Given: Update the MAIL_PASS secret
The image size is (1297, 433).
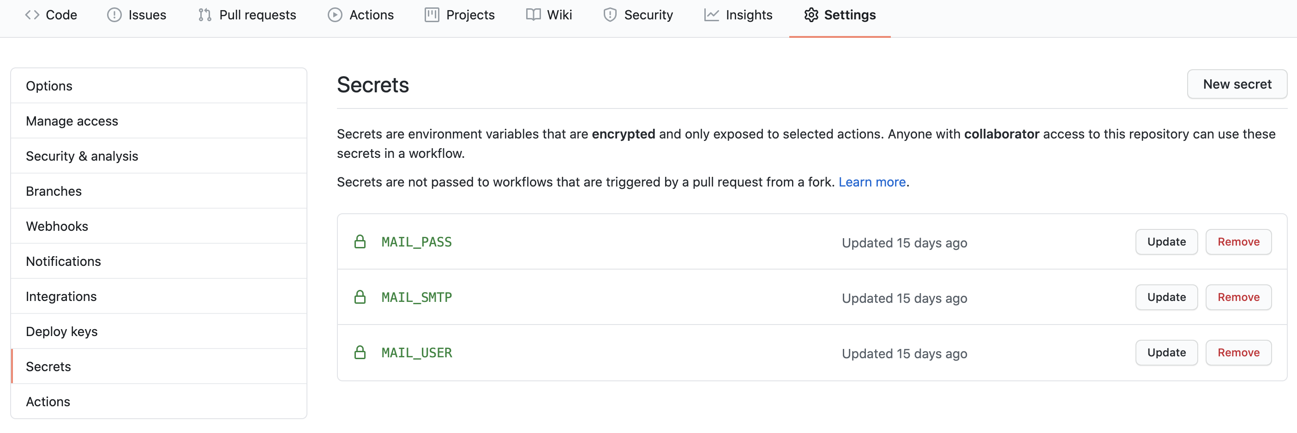Looking at the screenshot, I should click(1166, 242).
